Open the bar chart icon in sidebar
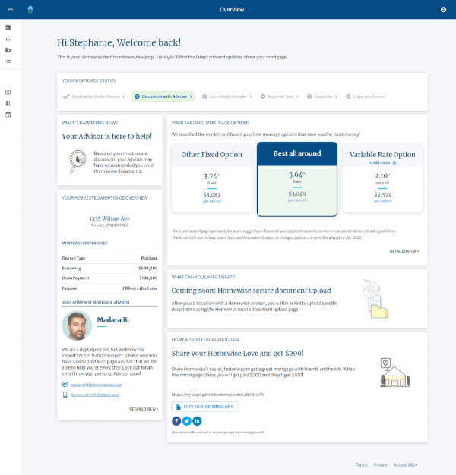The image size is (456, 475). [8, 39]
